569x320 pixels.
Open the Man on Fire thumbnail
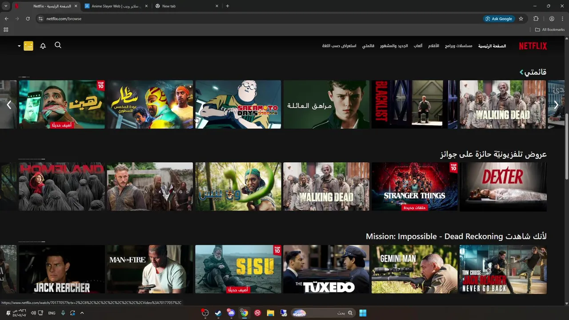(x=150, y=269)
